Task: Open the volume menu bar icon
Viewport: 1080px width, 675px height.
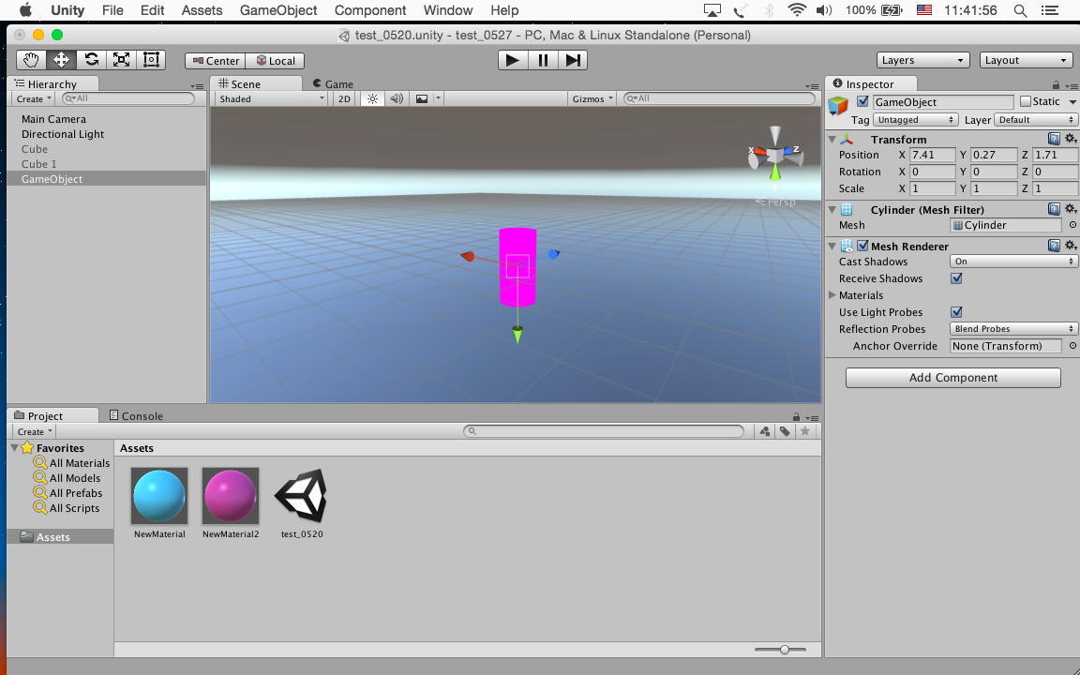Action: pos(824,10)
